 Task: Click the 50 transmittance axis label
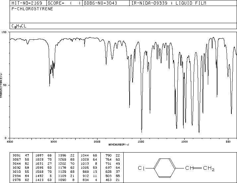pos(5,85)
